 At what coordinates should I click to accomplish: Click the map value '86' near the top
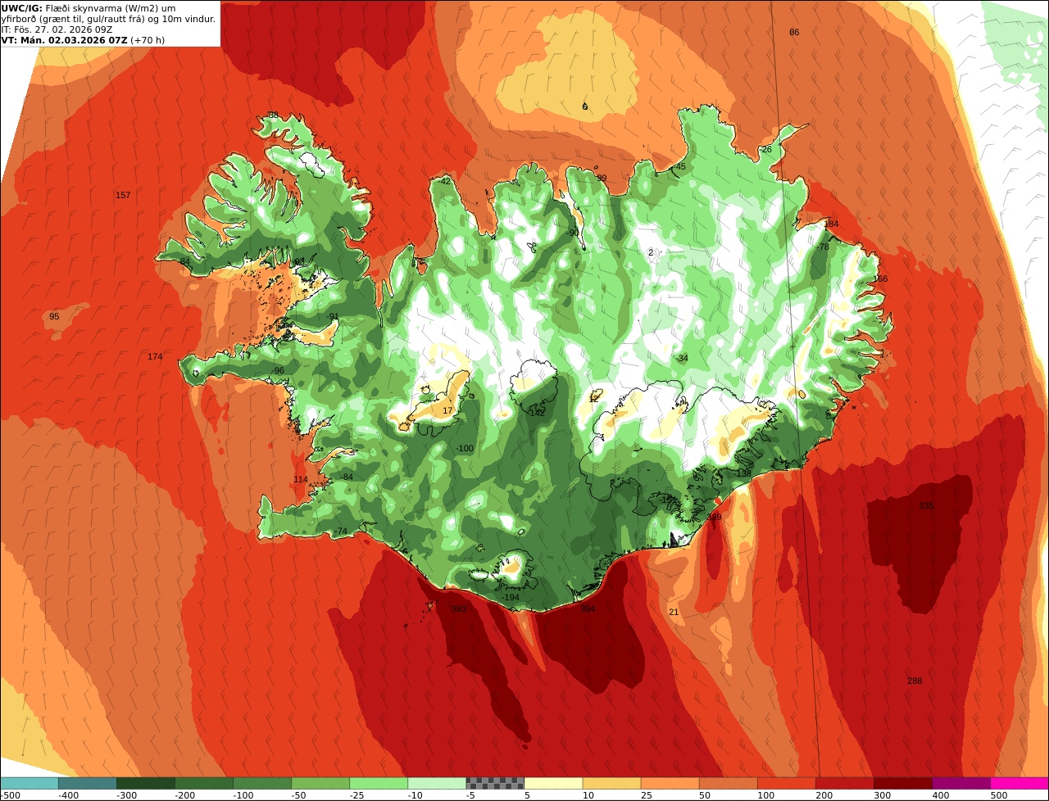coord(794,32)
